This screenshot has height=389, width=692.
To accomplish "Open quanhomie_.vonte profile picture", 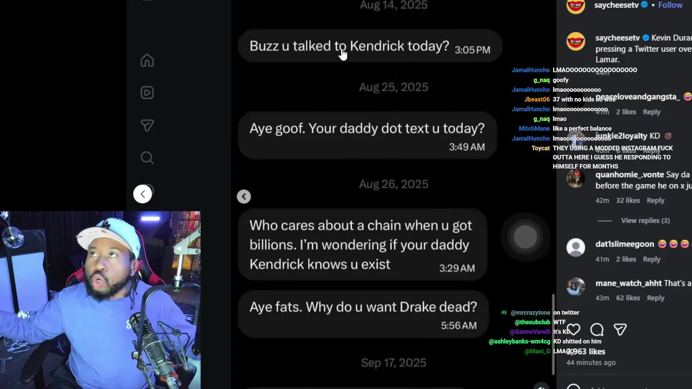I will (x=576, y=179).
